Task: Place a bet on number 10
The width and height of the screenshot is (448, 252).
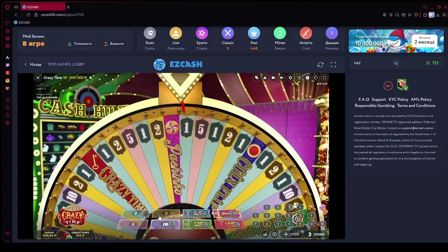Action: pyautogui.click(x=165, y=224)
